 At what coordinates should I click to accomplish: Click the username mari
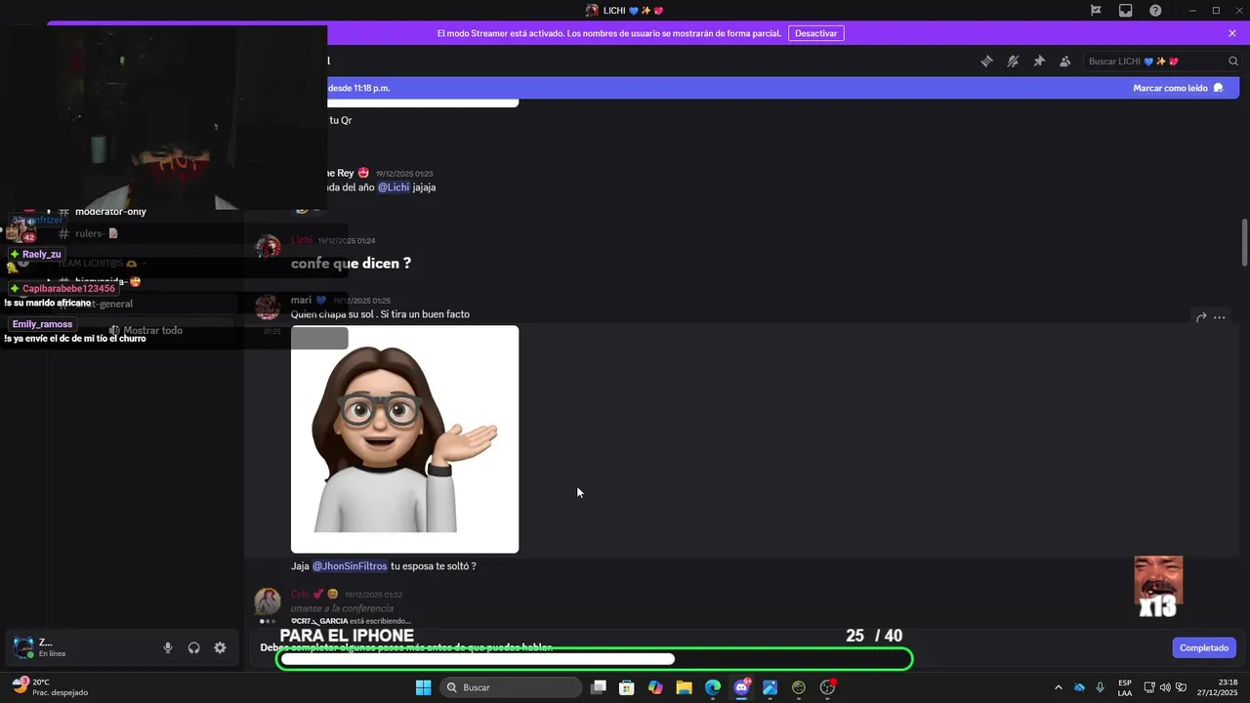(301, 301)
